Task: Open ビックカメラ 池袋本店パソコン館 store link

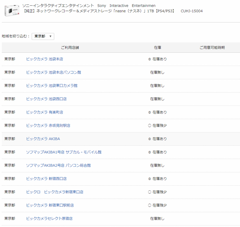Action: point(53,72)
